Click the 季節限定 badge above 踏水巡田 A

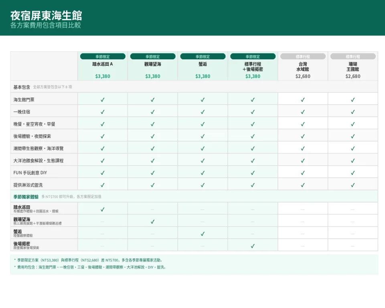coord(103,57)
